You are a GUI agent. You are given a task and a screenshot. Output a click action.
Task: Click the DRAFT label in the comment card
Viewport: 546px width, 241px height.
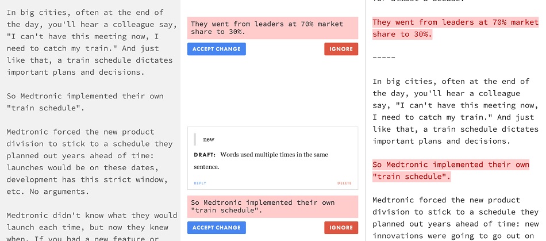pyautogui.click(x=204, y=154)
